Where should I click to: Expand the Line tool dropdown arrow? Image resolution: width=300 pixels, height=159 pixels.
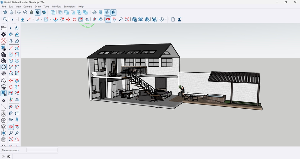click(x=33, y=19)
